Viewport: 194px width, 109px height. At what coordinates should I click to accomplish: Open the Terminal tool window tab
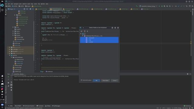[40, 106]
